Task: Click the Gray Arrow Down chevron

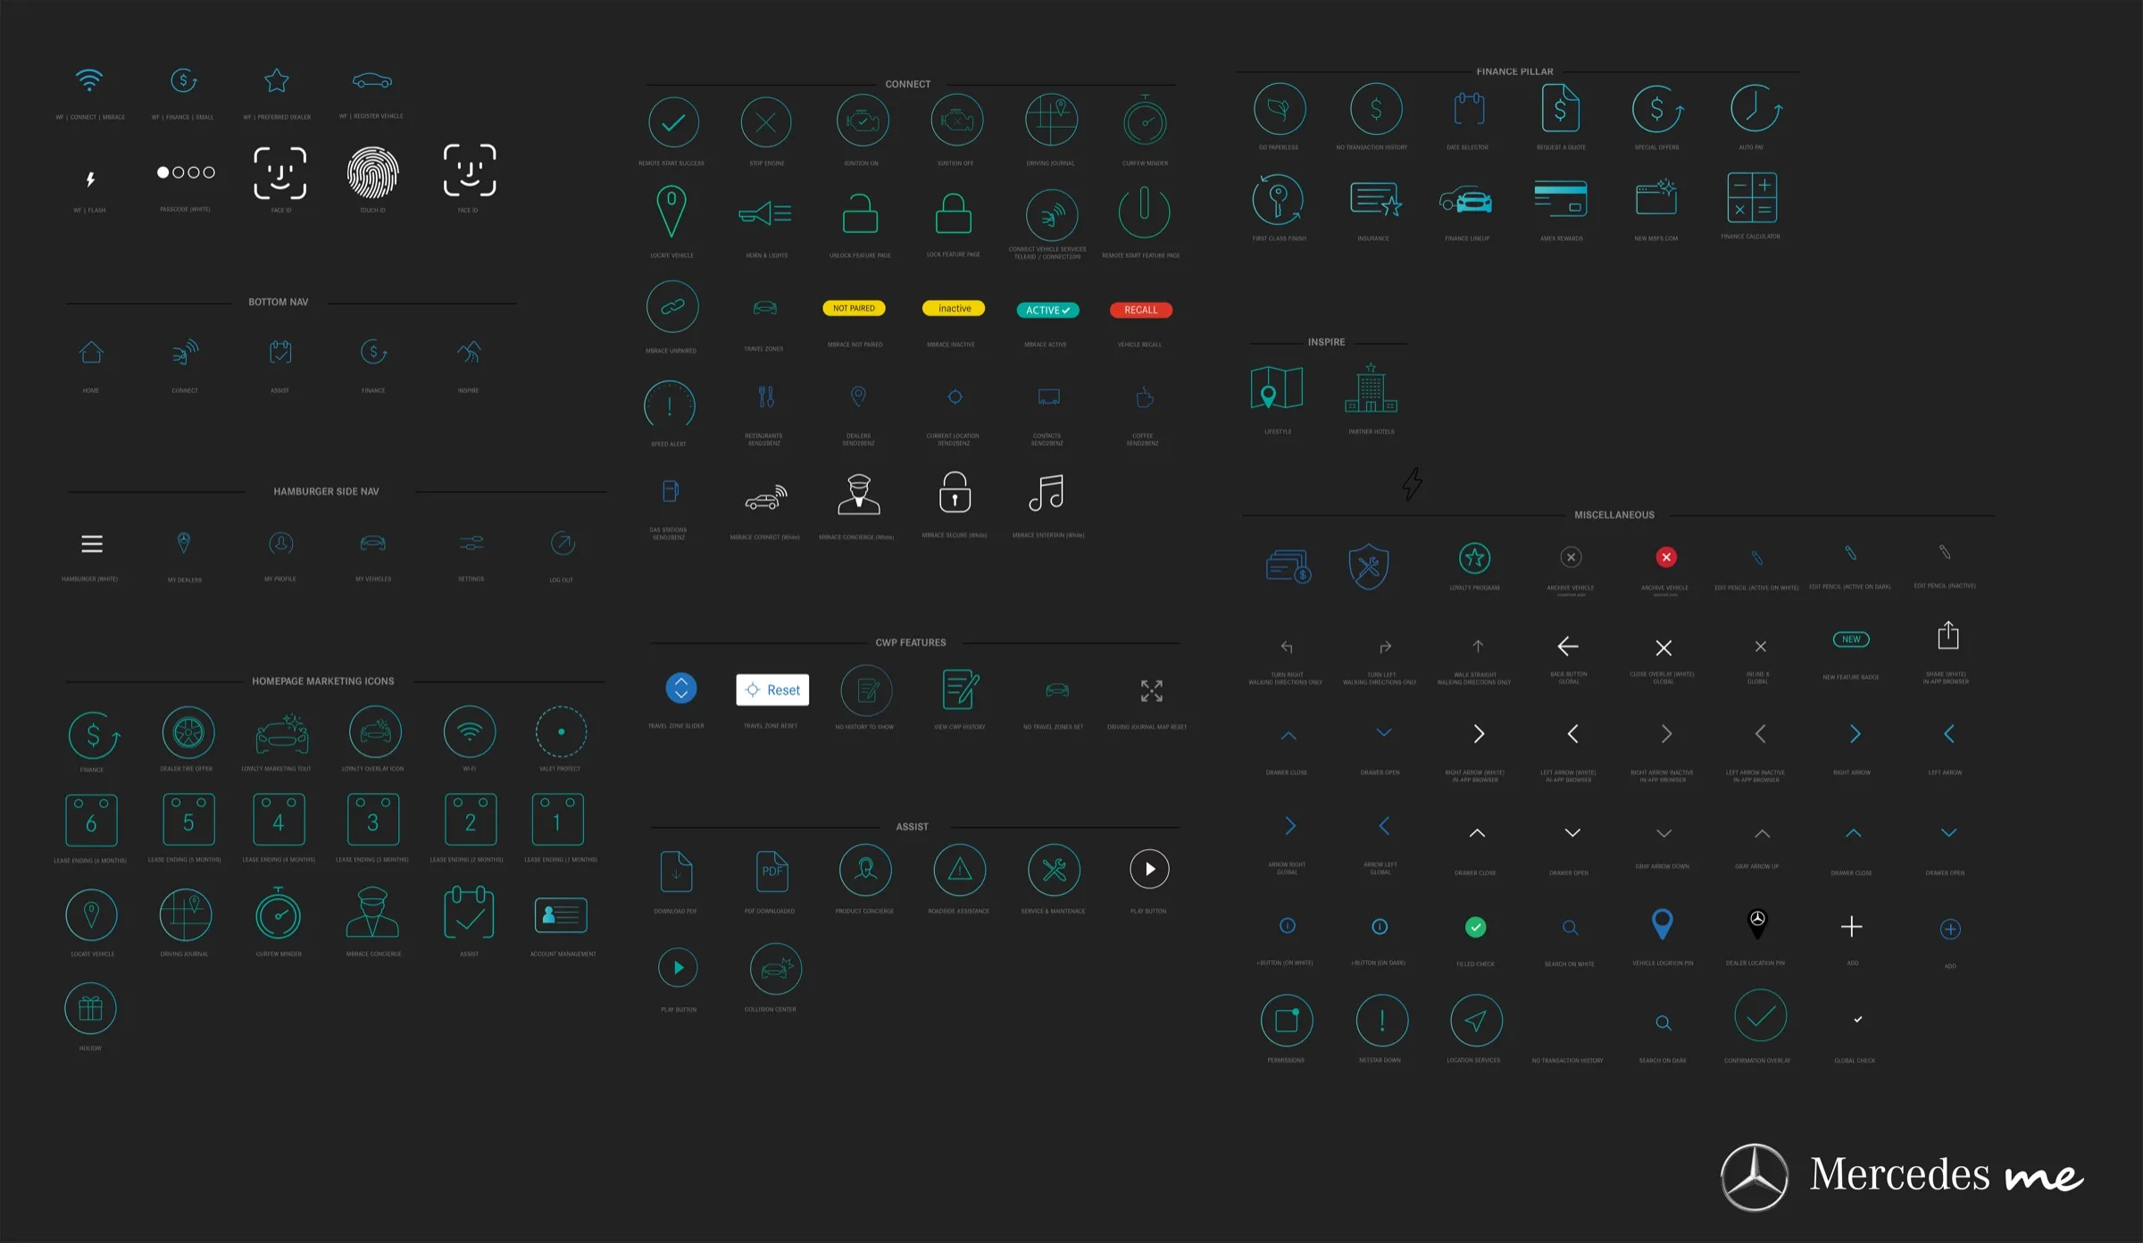Action: (1664, 833)
